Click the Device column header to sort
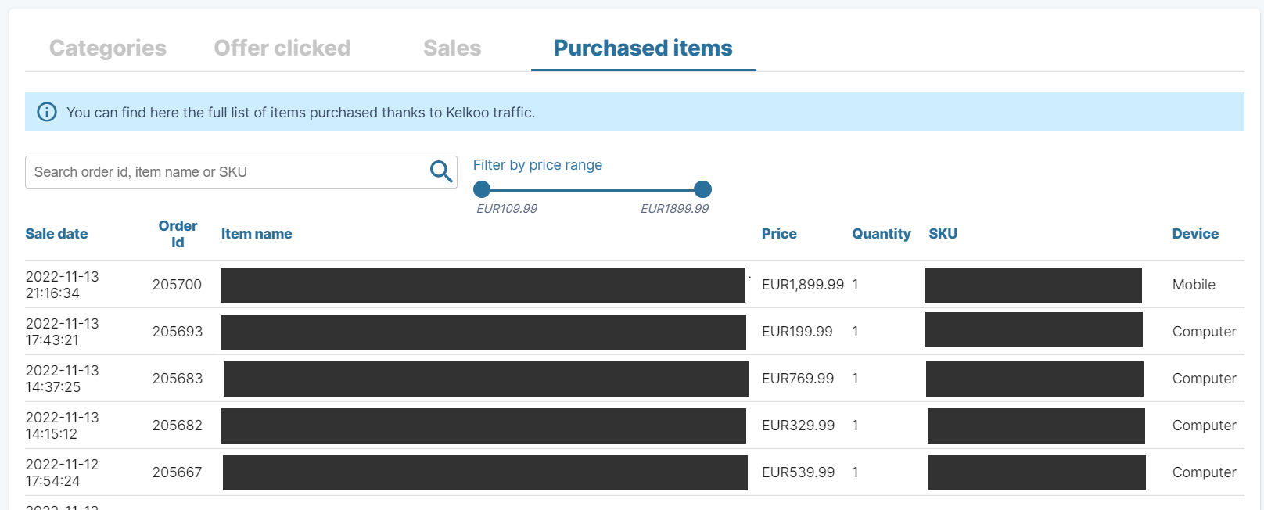 (1194, 233)
